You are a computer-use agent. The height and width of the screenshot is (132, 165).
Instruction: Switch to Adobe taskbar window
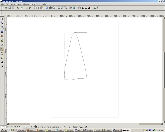click(117, 130)
